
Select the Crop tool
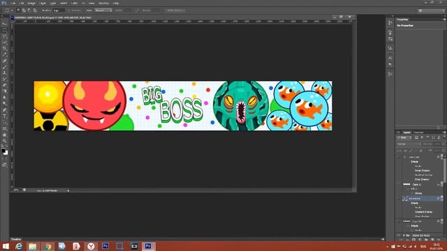tap(5, 48)
